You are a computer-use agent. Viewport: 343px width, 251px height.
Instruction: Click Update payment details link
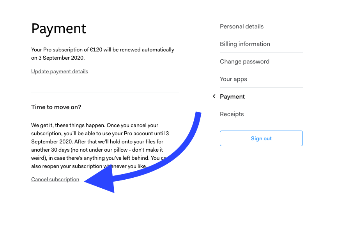(x=60, y=72)
